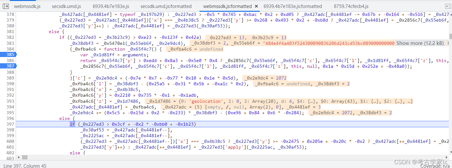Image resolution: width=452 pixels, height=168 pixels.
Task: Open the 6939.4b7e183e.js tab
Action: point(111,6)
